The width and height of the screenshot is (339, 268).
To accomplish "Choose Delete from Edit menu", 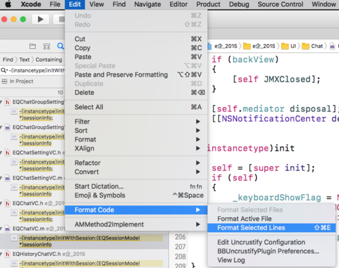I will pyautogui.click(x=136, y=92).
